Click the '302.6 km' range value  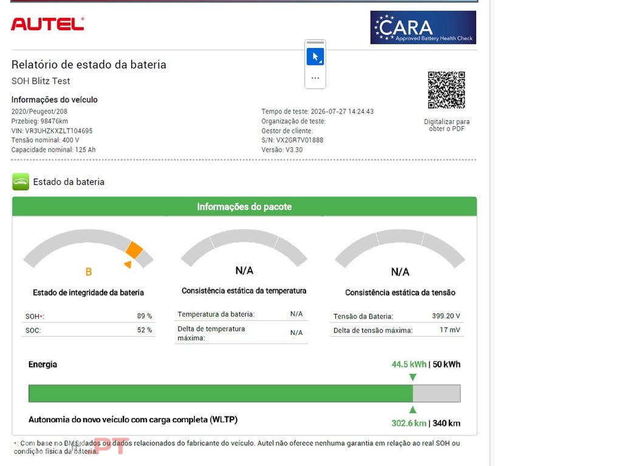[x=409, y=423]
